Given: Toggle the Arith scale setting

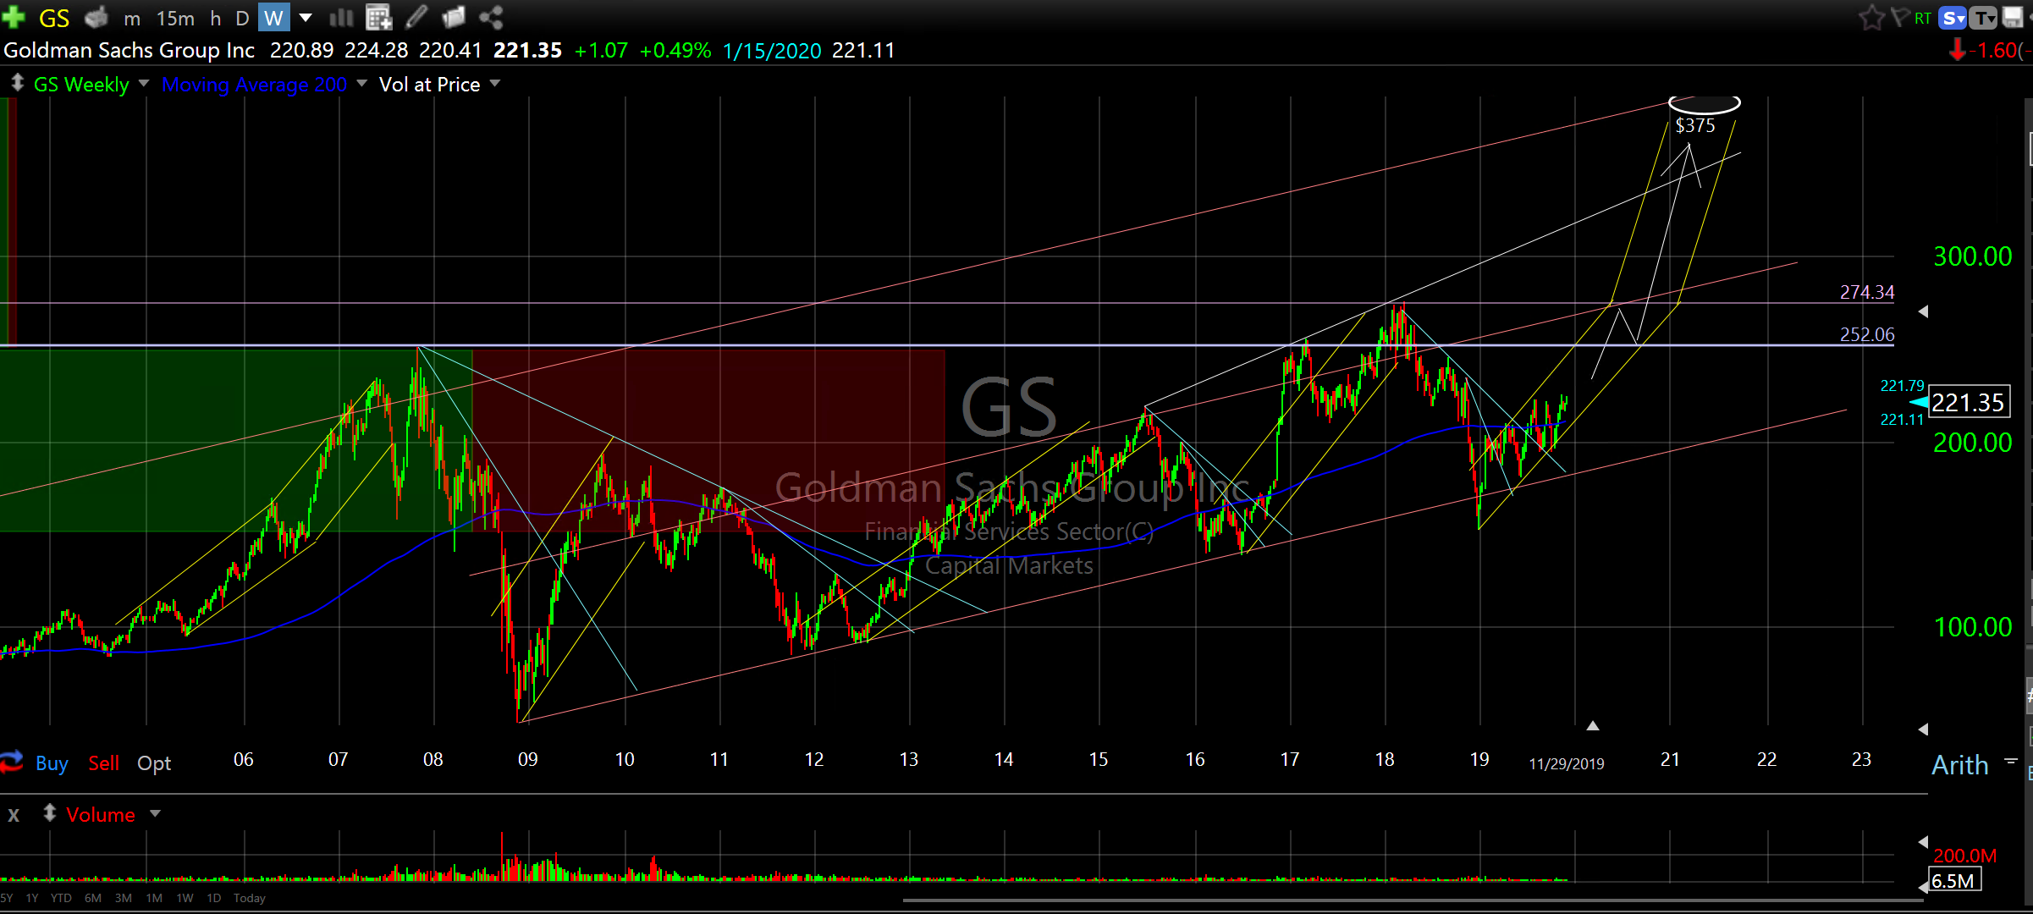Looking at the screenshot, I should point(1959,765).
